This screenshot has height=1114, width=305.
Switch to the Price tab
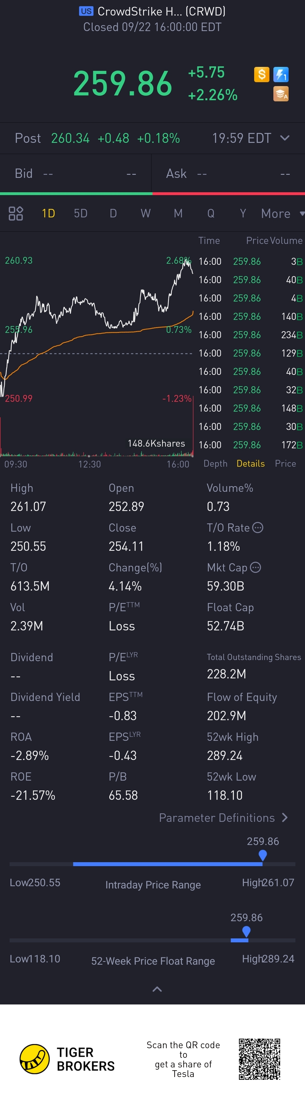coord(285,464)
